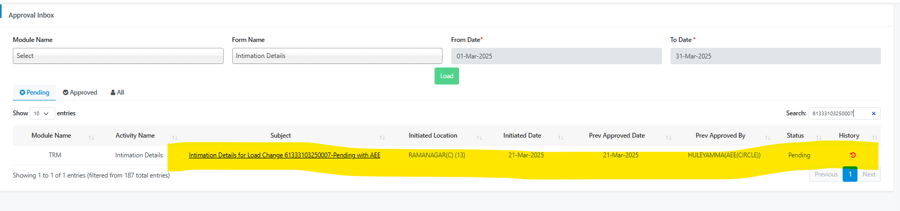Switch to the Approved tab
Screen dimensions: 900x211
click(x=80, y=92)
